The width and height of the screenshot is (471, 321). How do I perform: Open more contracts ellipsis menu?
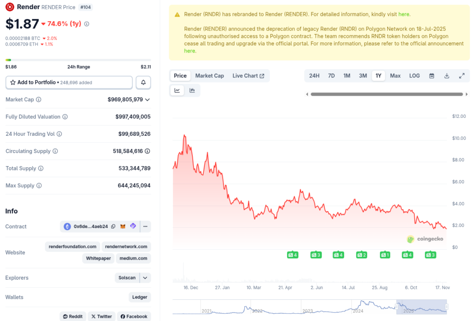[145, 227]
